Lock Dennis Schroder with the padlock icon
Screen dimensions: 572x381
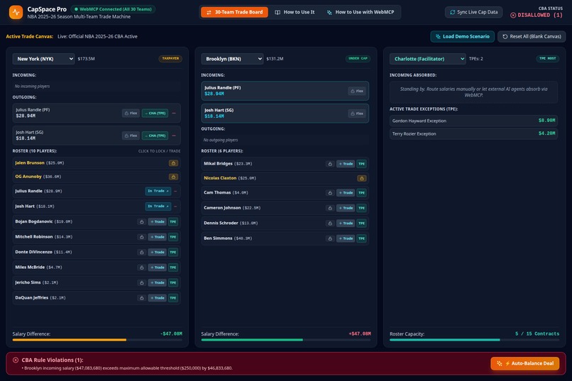(x=330, y=223)
